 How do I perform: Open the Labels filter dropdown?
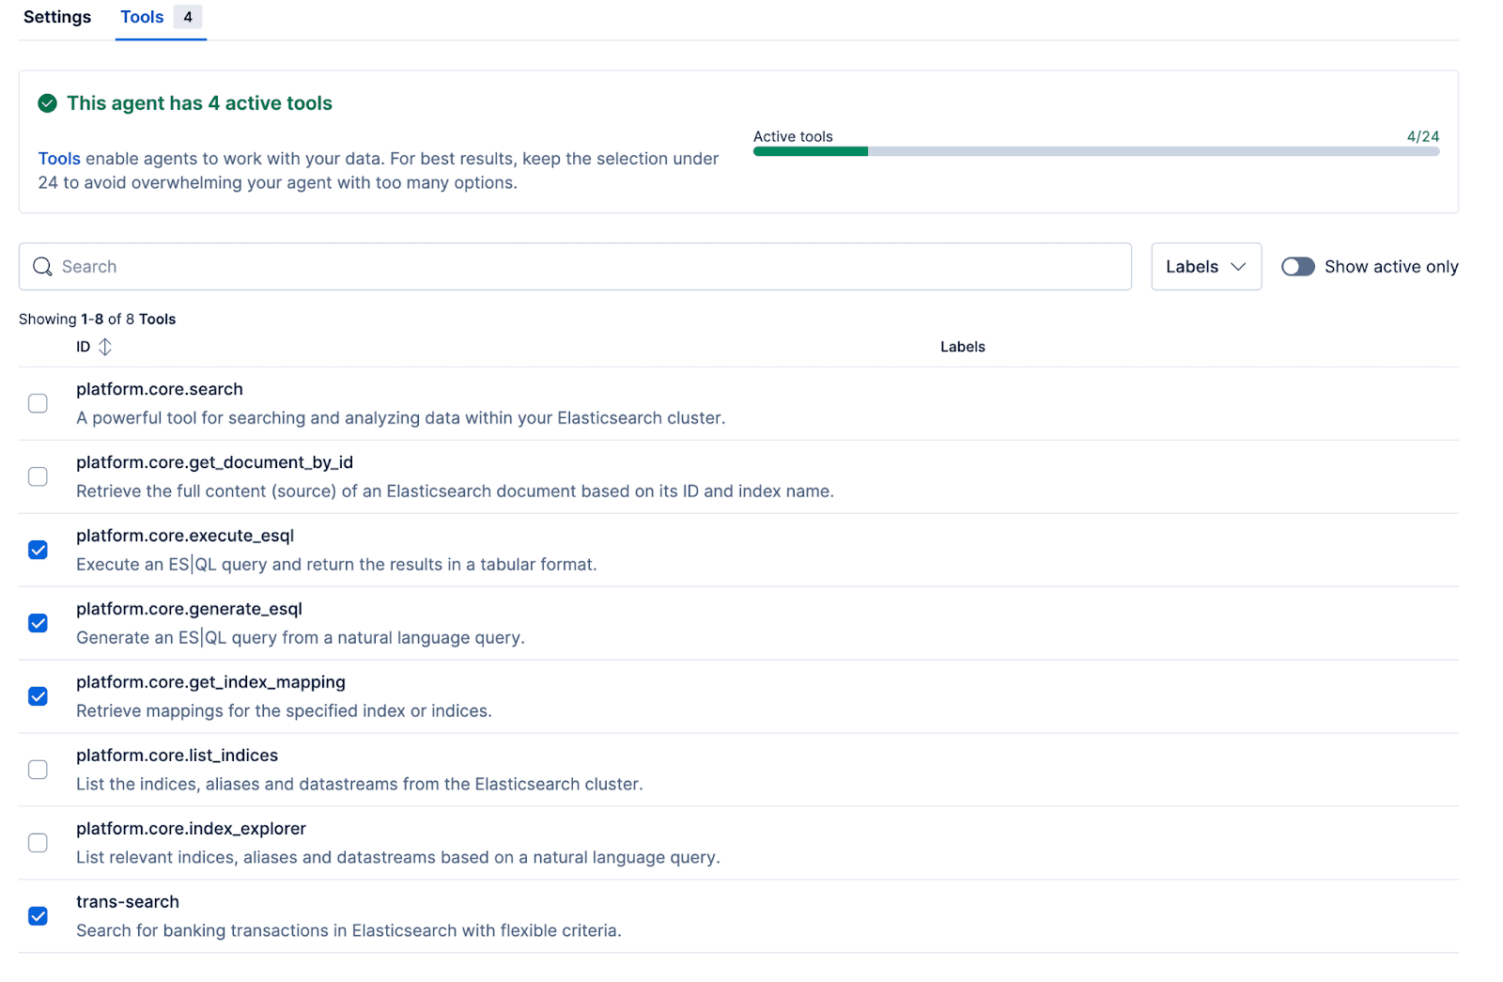[1205, 267]
